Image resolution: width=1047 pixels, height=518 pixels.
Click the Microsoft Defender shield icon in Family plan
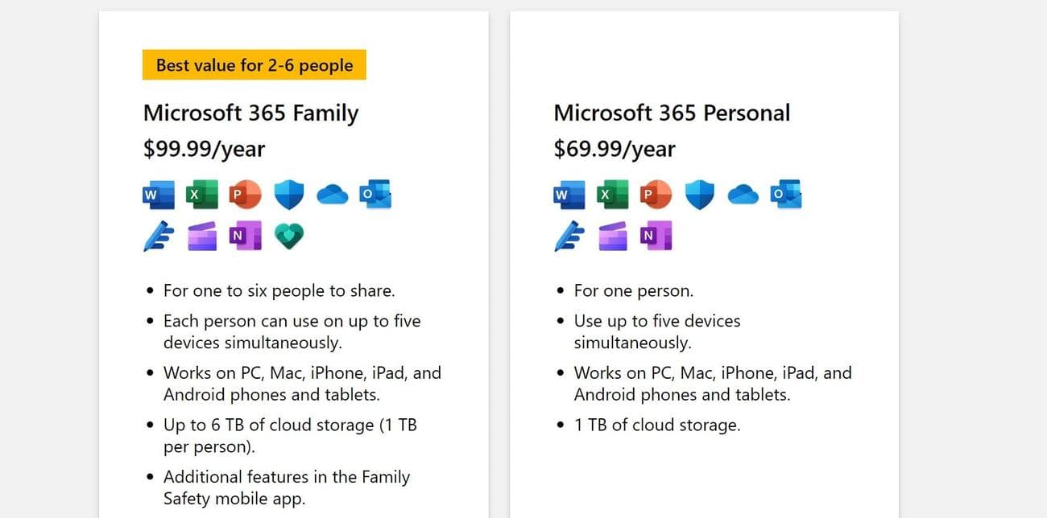[289, 194]
